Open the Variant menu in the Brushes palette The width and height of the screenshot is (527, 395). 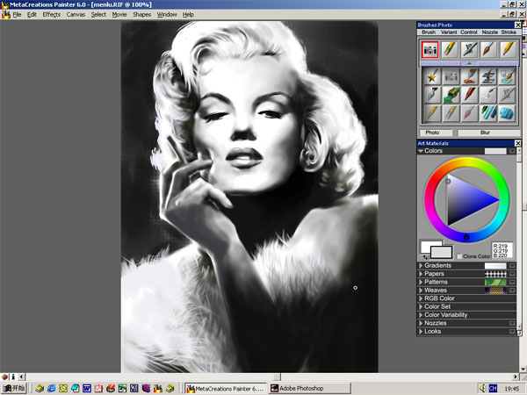coord(449,32)
